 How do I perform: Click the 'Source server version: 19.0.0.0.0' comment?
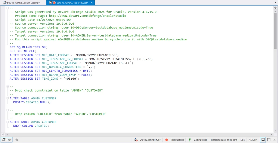42,24
